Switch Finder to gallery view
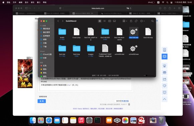The image size is (194, 126). (114, 21)
